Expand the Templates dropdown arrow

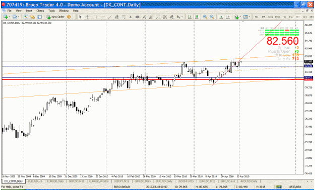249,17
